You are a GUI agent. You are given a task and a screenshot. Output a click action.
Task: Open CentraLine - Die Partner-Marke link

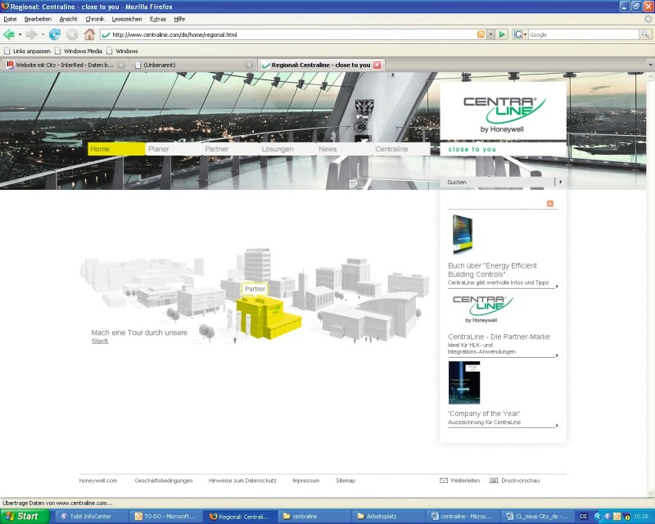coord(499,337)
